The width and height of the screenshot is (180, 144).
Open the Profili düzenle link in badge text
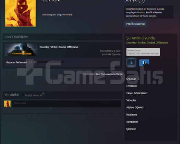[x=154, y=12]
